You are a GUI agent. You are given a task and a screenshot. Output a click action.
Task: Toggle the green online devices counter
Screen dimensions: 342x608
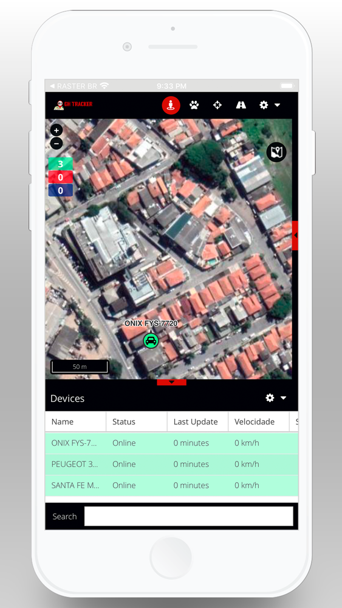60,164
